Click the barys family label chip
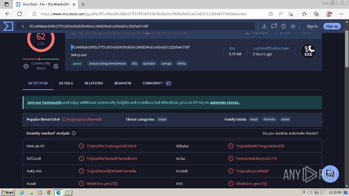 [x=254, y=119]
